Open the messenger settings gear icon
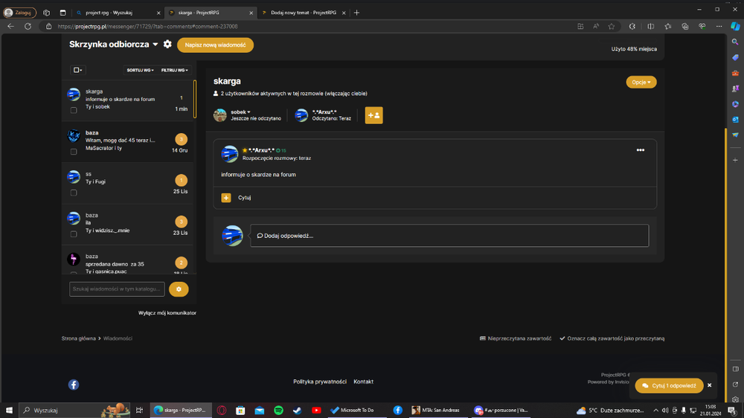The width and height of the screenshot is (744, 418). (167, 44)
